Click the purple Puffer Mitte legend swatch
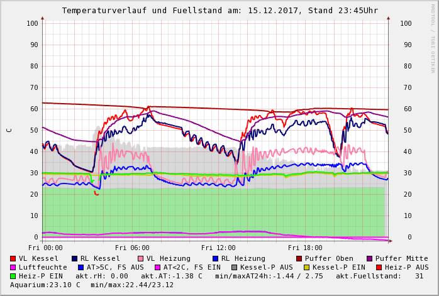439x296 pixels. [x=369, y=259]
